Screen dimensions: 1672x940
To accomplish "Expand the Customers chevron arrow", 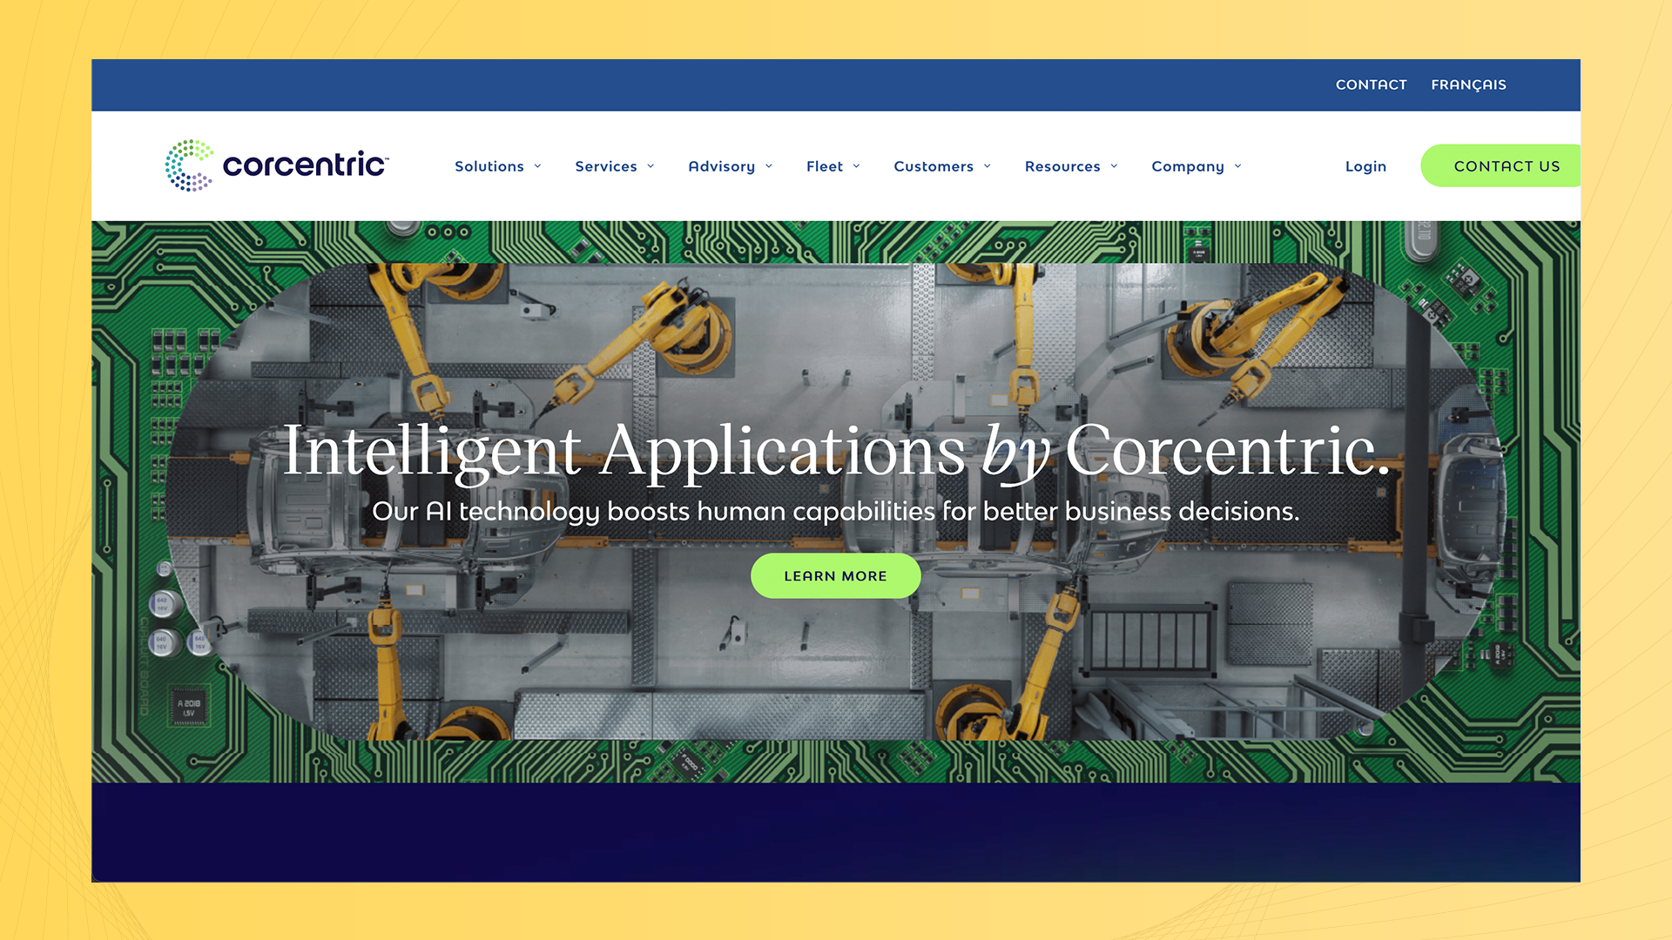I will pos(988,166).
